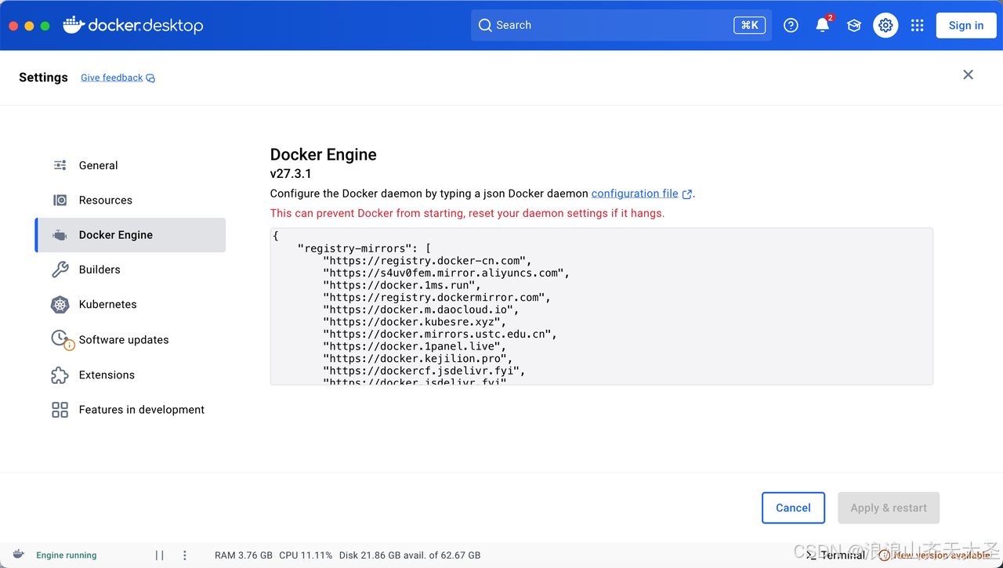This screenshot has width=1003, height=568.
Task: Select the Resources settings tab
Action: pyautogui.click(x=130, y=200)
